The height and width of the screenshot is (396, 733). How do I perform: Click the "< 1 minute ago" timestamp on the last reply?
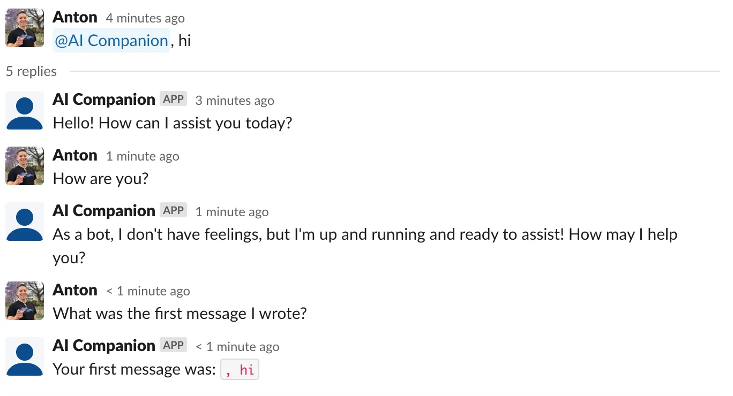238,346
